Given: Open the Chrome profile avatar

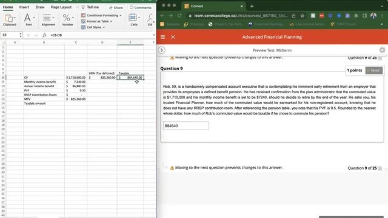Looking at the screenshot, I should [x=373, y=16].
